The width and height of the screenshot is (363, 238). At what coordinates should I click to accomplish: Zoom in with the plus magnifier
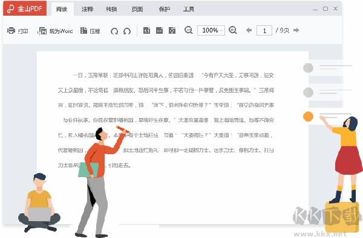click(x=233, y=30)
